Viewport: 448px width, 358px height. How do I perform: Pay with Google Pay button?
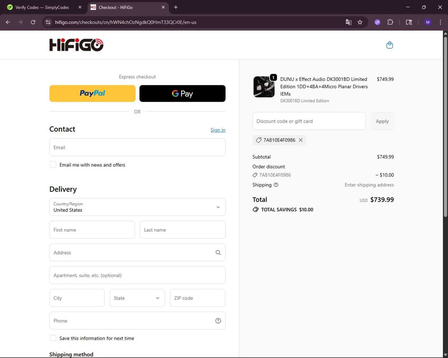pos(182,93)
